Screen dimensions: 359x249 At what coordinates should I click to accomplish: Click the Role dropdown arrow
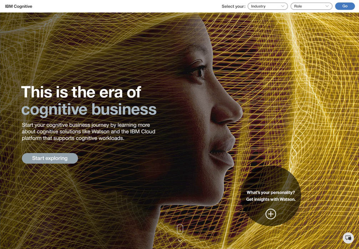(327, 6)
